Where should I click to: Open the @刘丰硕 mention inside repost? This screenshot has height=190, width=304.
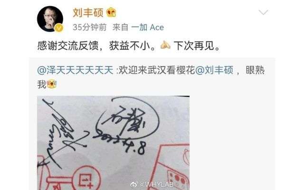tap(214, 70)
